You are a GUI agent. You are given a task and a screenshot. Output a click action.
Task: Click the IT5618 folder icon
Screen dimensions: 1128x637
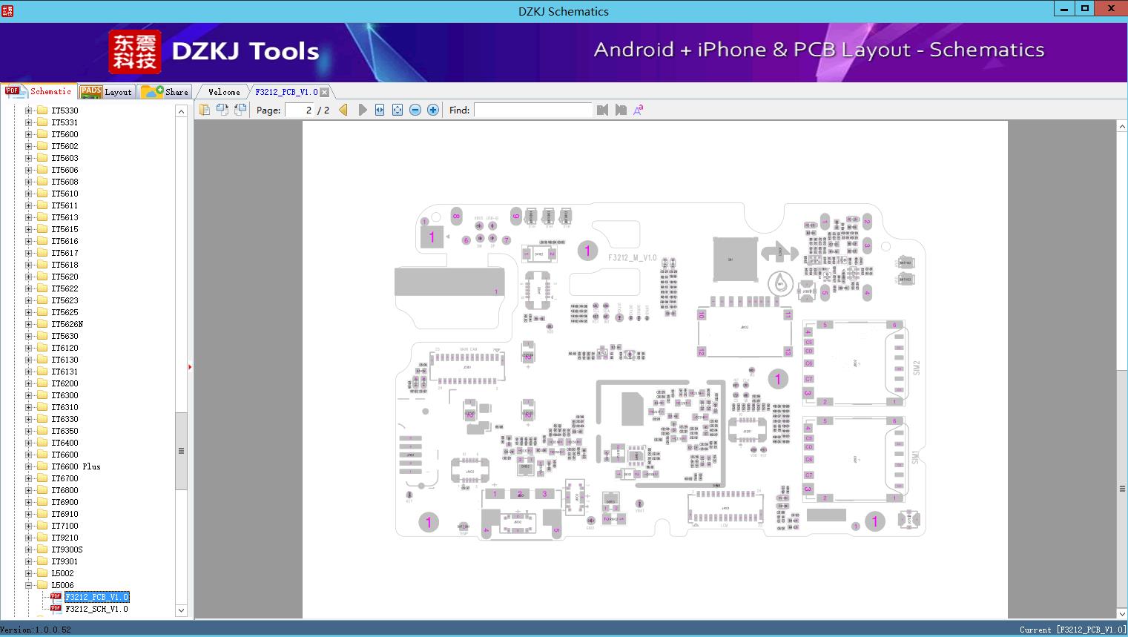pos(42,265)
